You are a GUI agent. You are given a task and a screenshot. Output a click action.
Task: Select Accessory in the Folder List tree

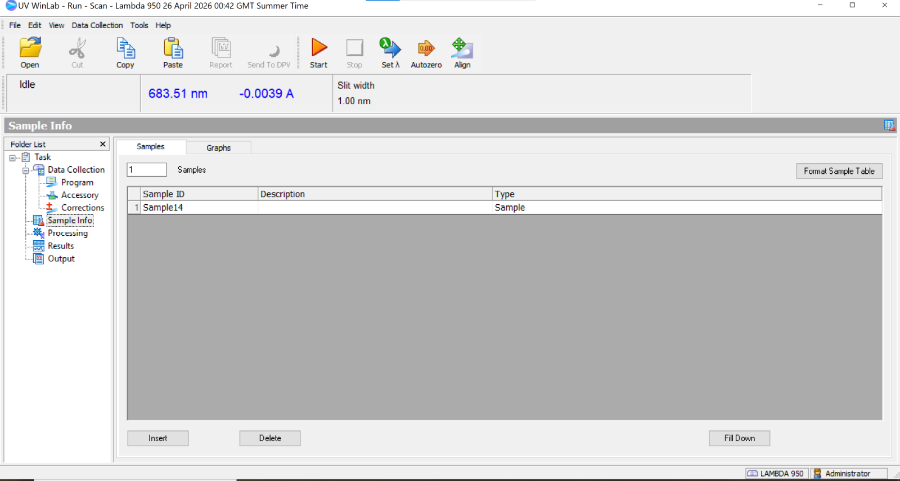[x=80, y=195]
